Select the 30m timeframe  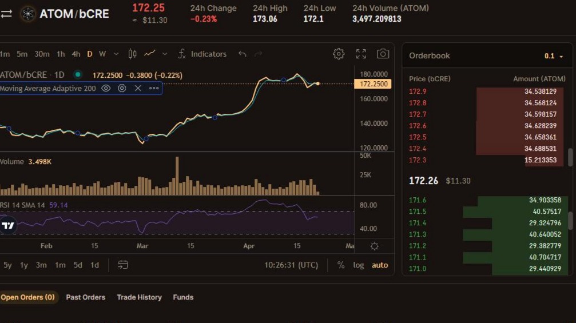[42, 54]
